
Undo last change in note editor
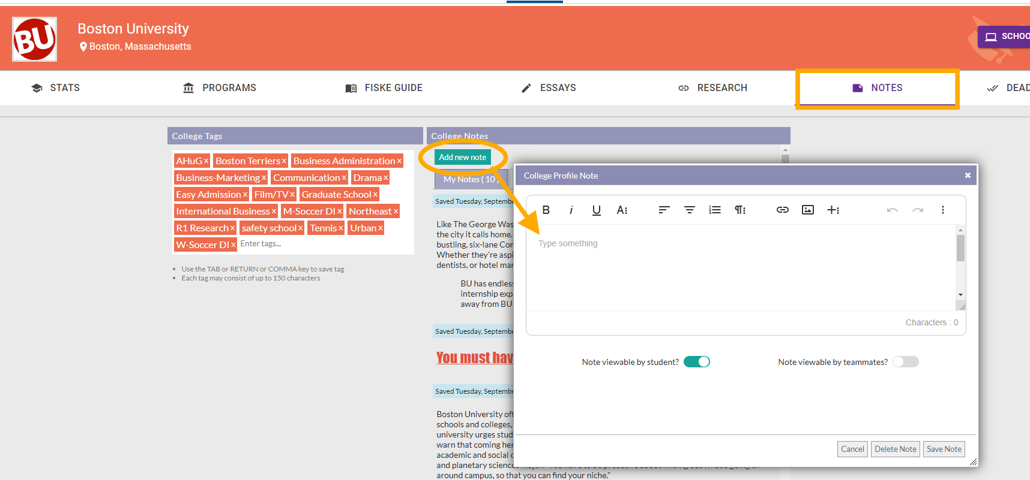click(893, 210)
